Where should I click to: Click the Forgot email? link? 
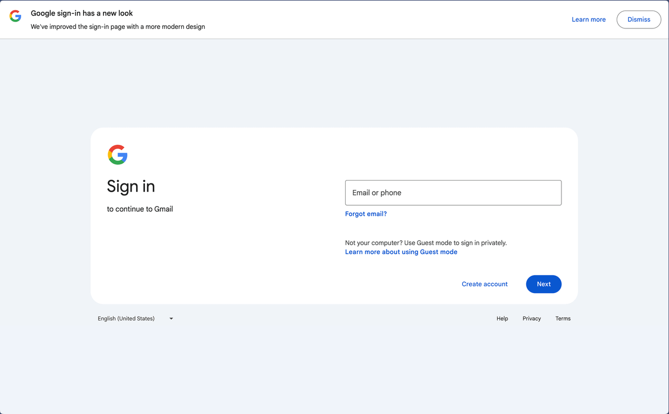tap(366, 214)
